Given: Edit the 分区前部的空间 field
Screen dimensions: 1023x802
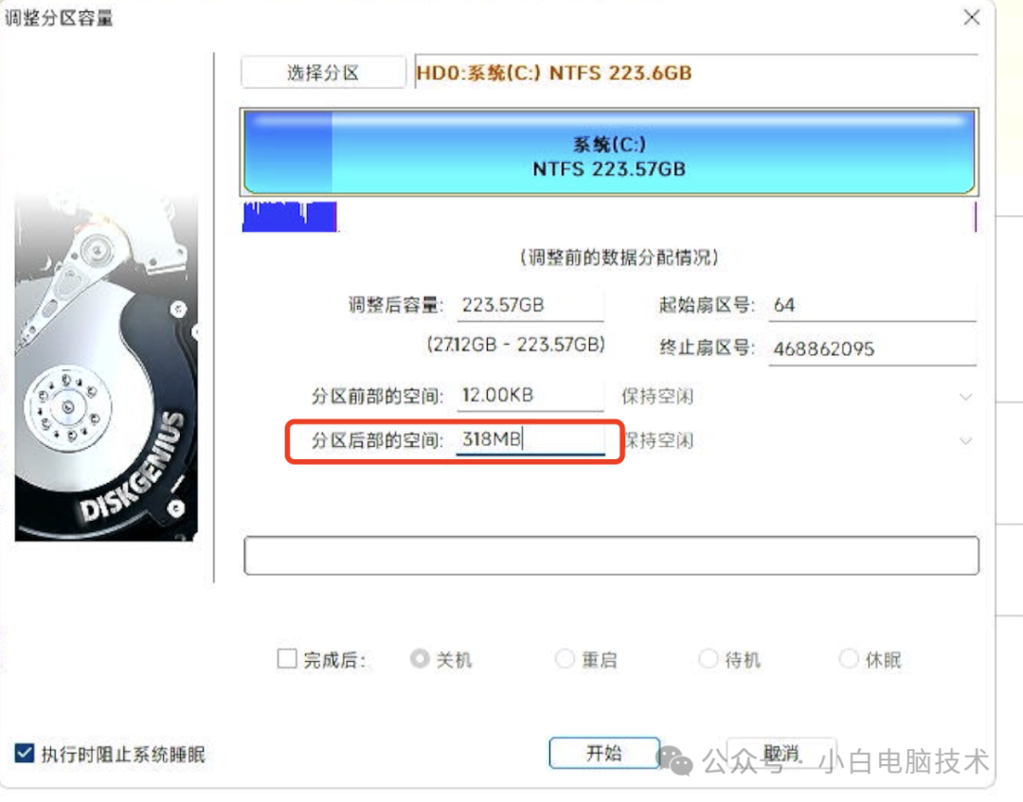Looking at the screenshot, I should [x=529, y=395].
